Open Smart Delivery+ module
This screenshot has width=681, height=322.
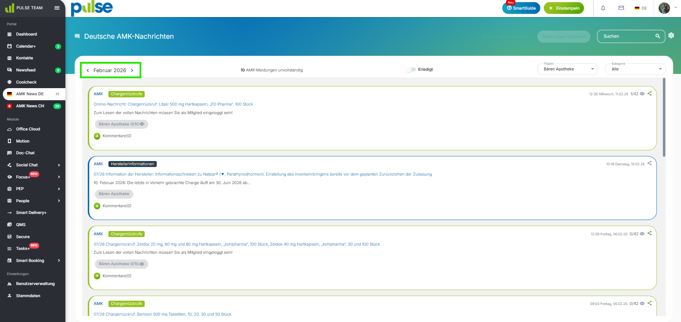coord(33,213)
